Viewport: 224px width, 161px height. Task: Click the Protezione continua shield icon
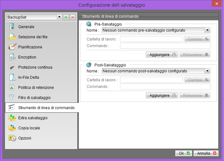(x=12, y=67)
